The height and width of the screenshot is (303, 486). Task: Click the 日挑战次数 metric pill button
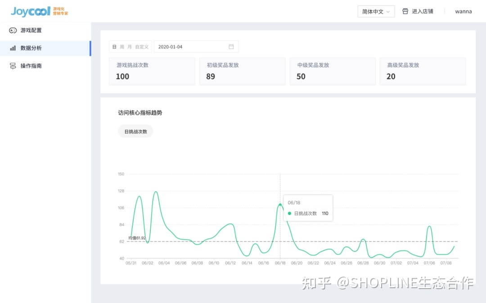pos(135,132)
